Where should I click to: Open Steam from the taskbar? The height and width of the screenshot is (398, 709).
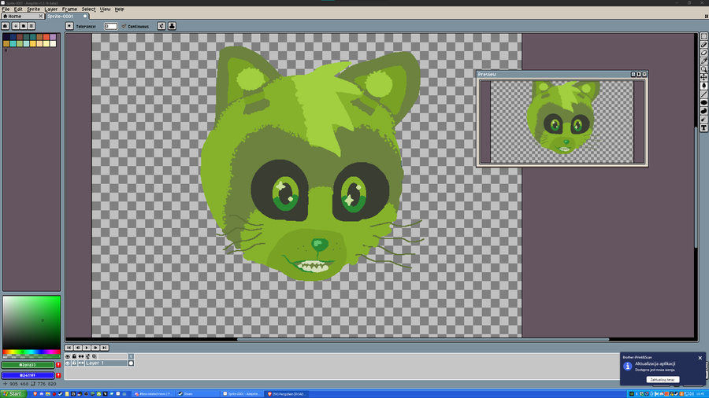tap(197, 394)
